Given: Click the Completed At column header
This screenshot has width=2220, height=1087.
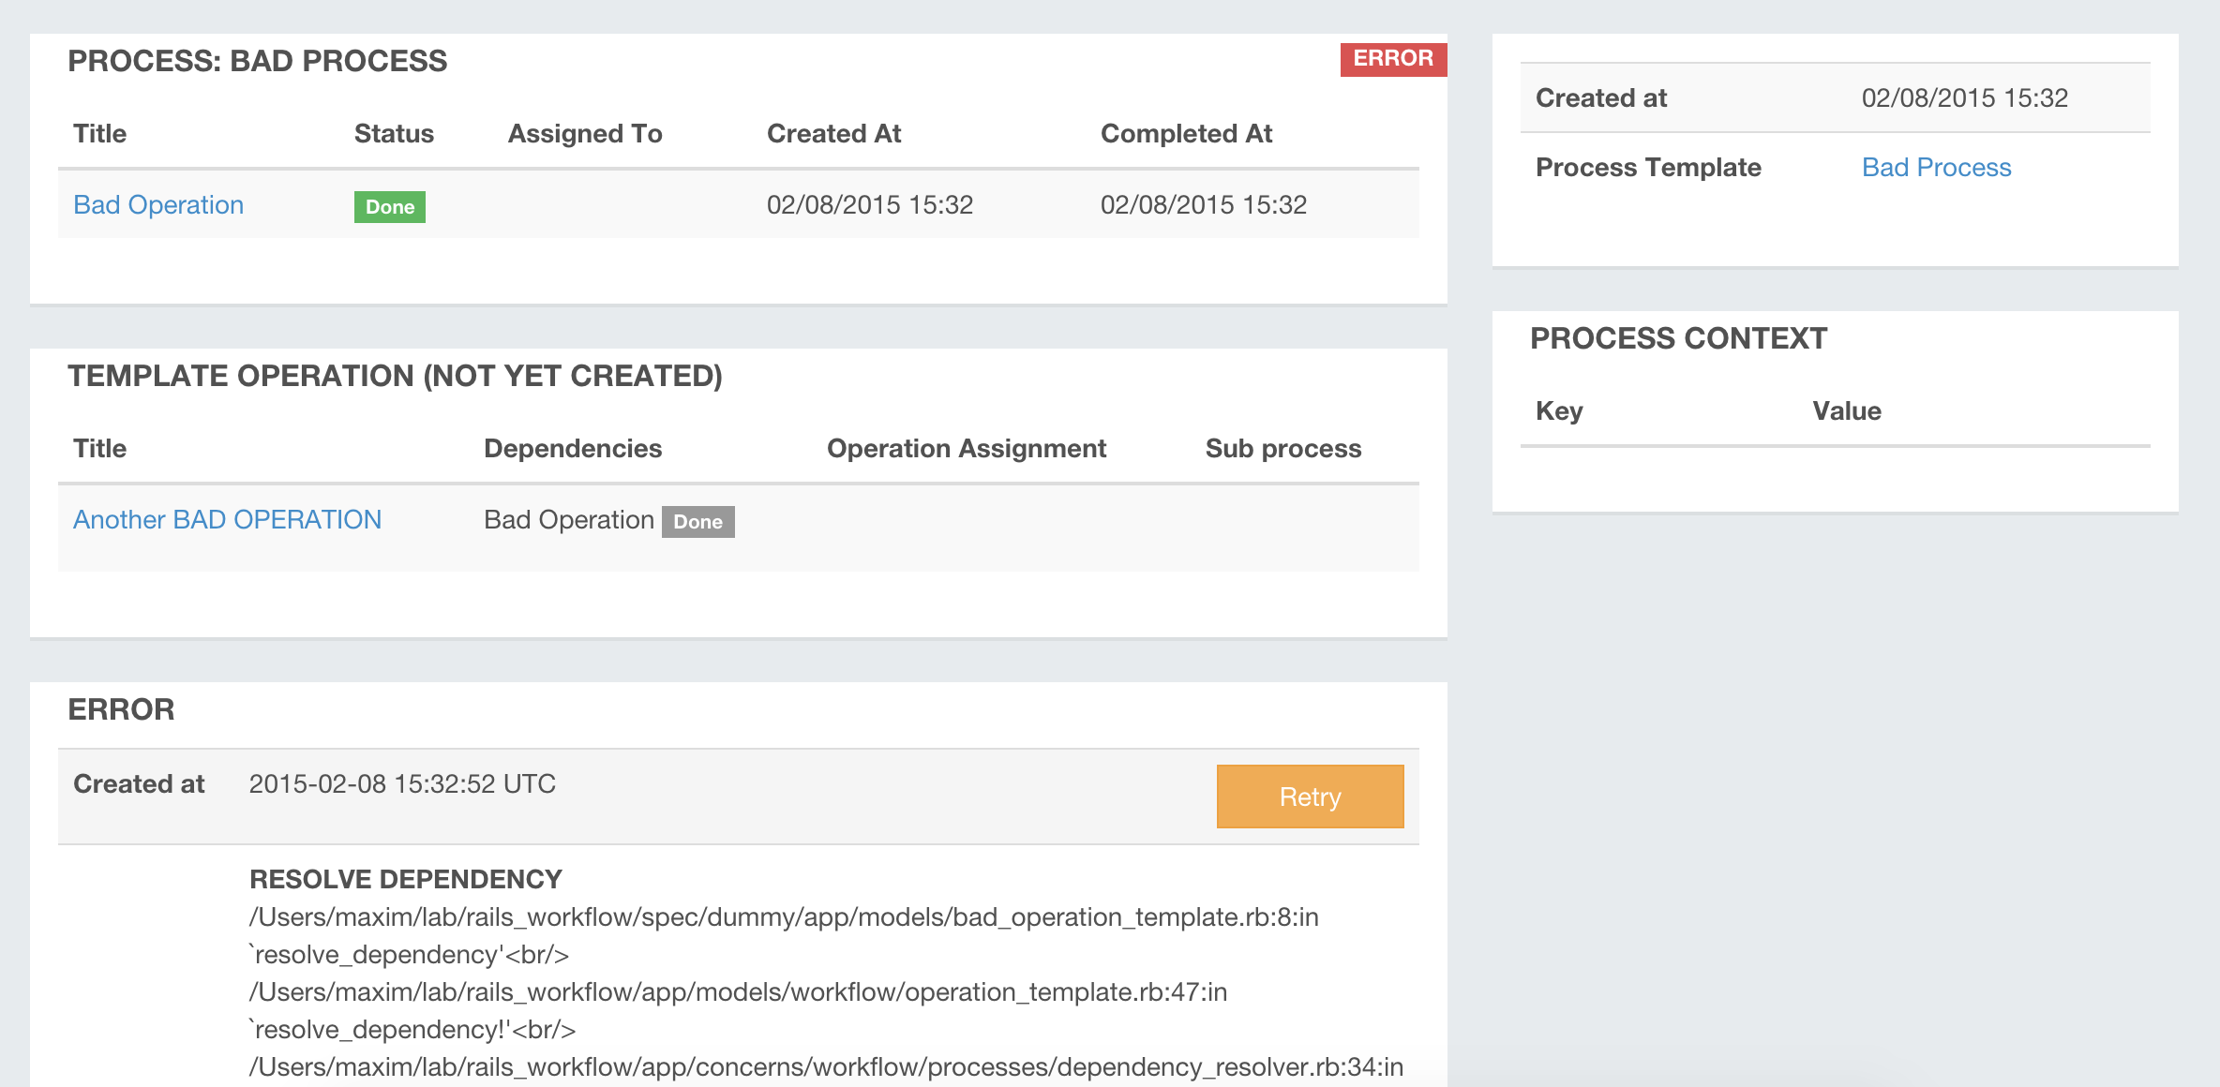Looking at the screenshot, I should coord(1186,134).
